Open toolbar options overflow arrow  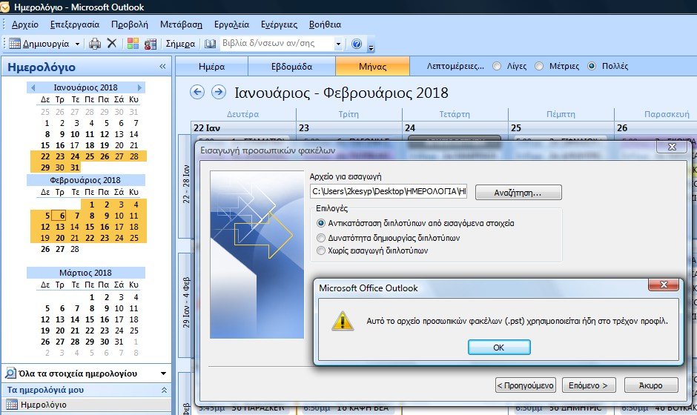(x=371, y=47)
